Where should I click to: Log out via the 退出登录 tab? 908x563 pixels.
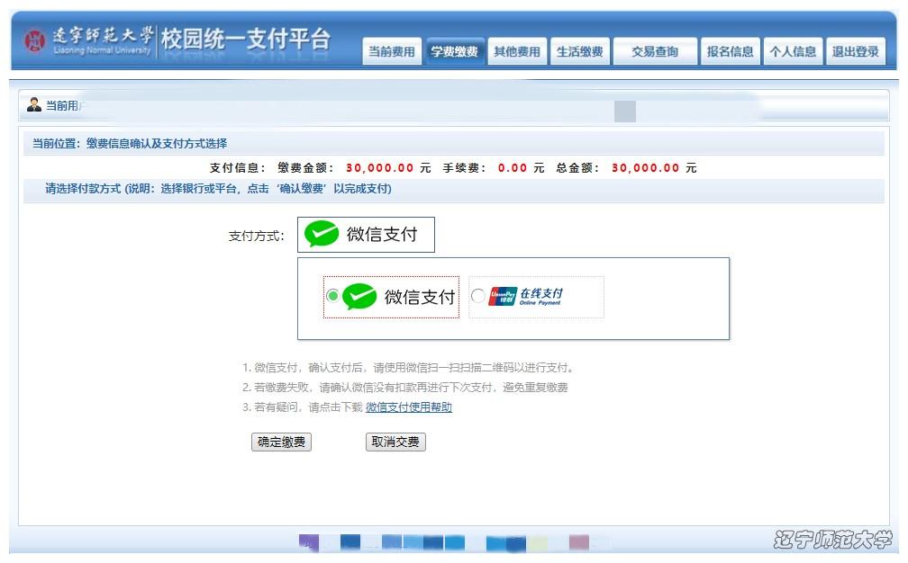[x=855, y=52]
